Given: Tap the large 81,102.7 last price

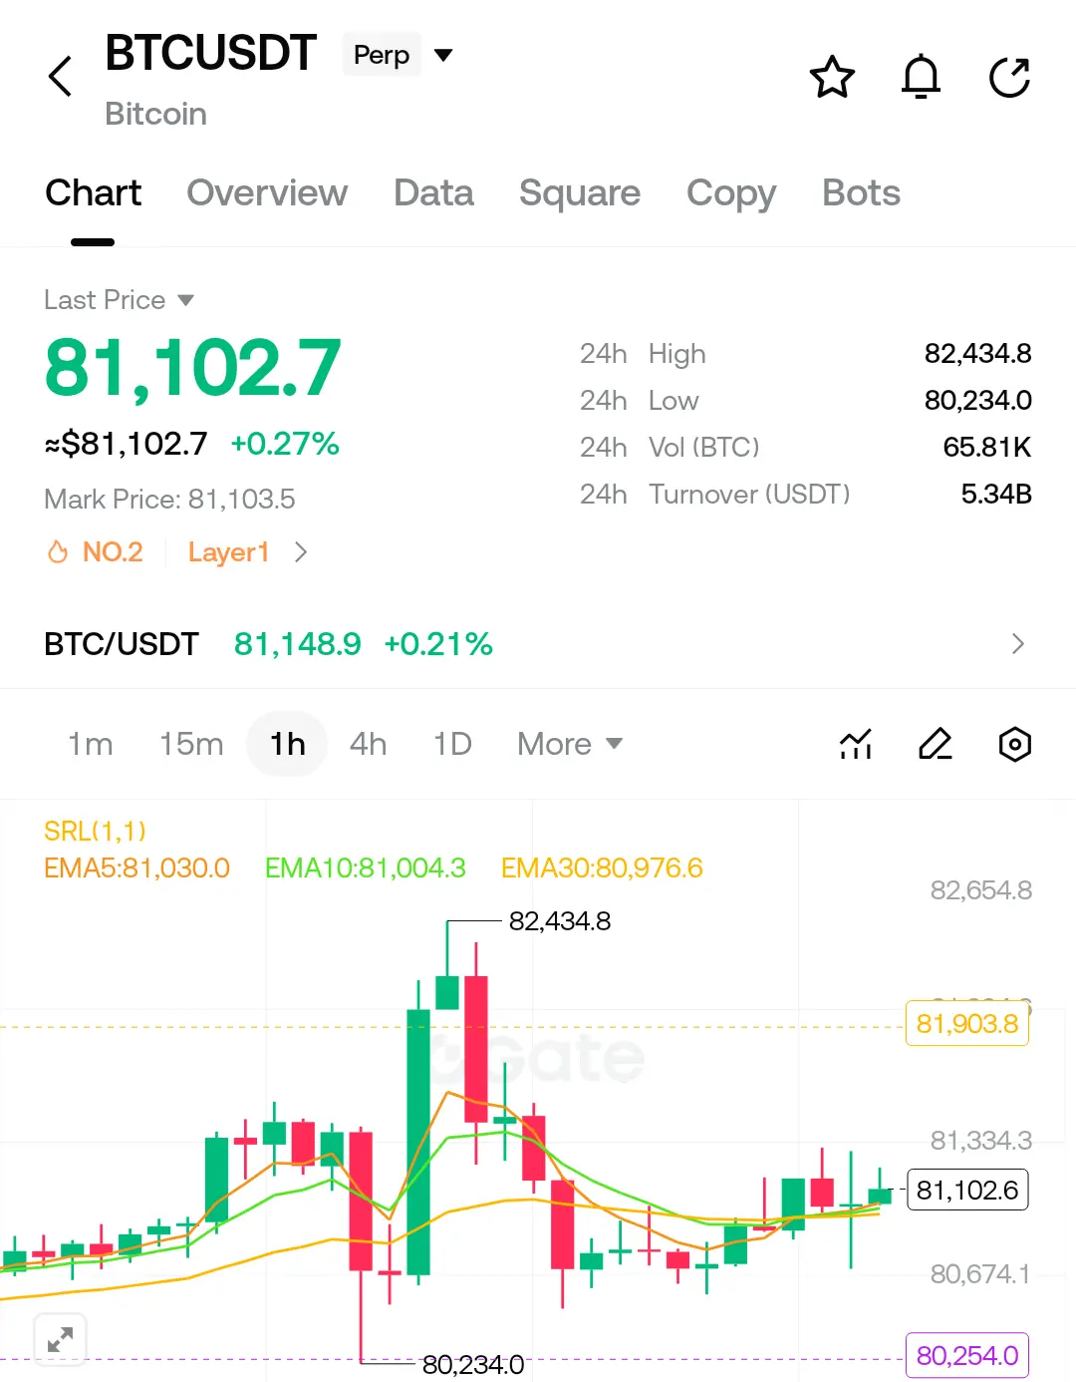Looking at the screenshot, I should (x=193, y=368).
